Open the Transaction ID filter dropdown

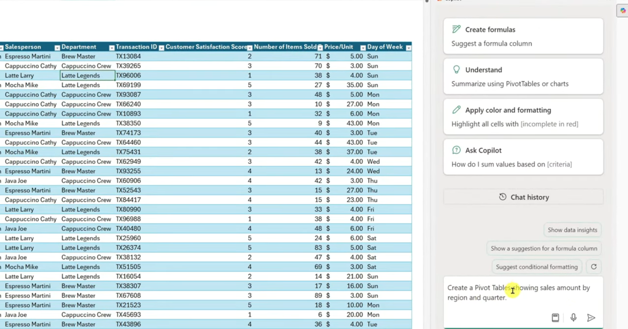point(161,48)
